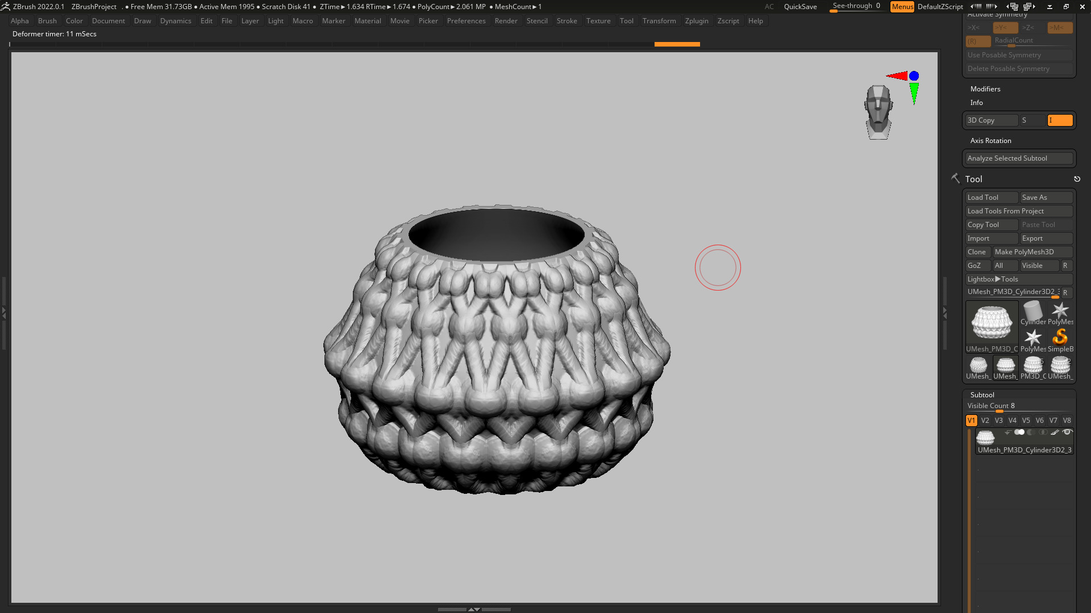Adjust the See-through slider
Screen dimensions: 1091x613
(856, 7)
